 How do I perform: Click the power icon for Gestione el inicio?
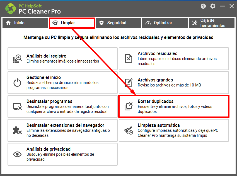click(17, 83)
